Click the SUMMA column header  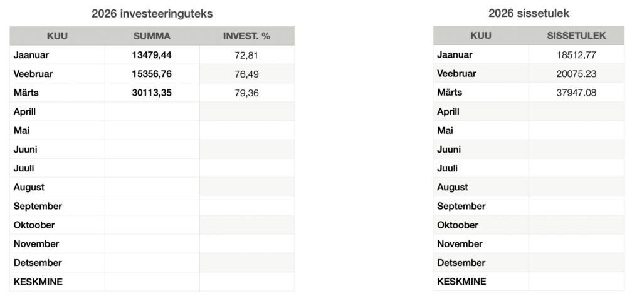[x=152, y=36]
